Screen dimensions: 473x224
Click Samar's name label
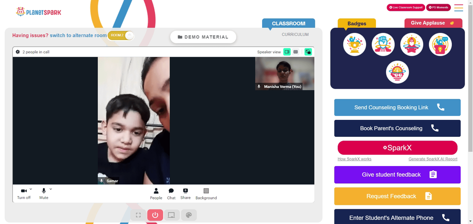tap(112, 181)
